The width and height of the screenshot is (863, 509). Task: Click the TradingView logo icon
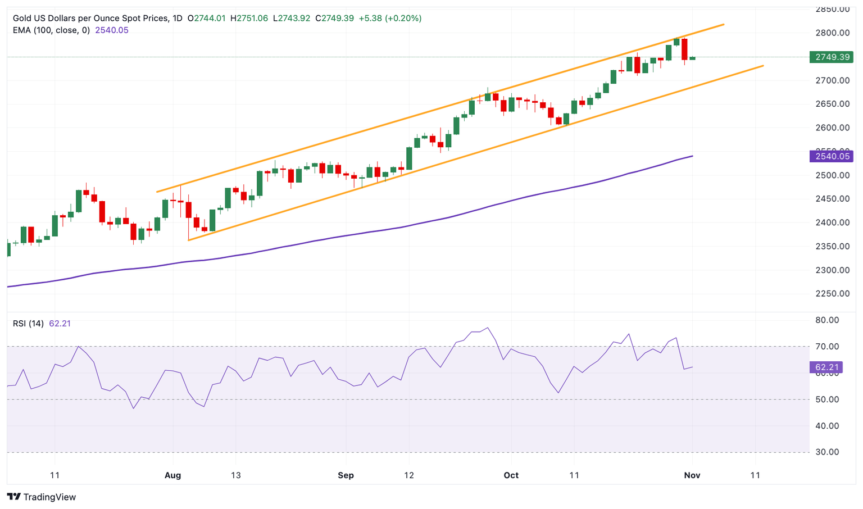coord(14,497)
